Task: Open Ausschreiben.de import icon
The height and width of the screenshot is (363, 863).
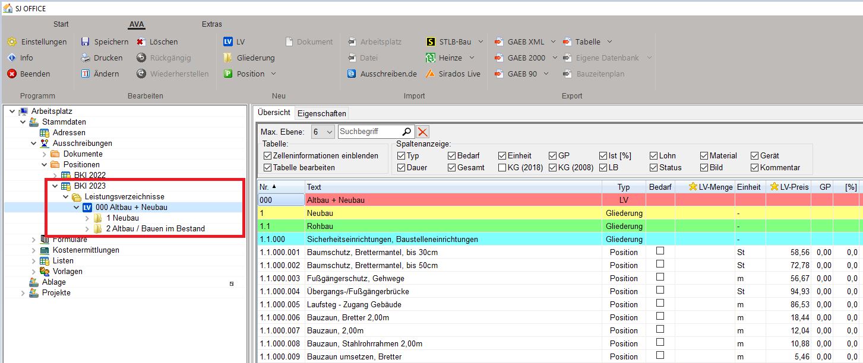Action: [x=352, y=74]
